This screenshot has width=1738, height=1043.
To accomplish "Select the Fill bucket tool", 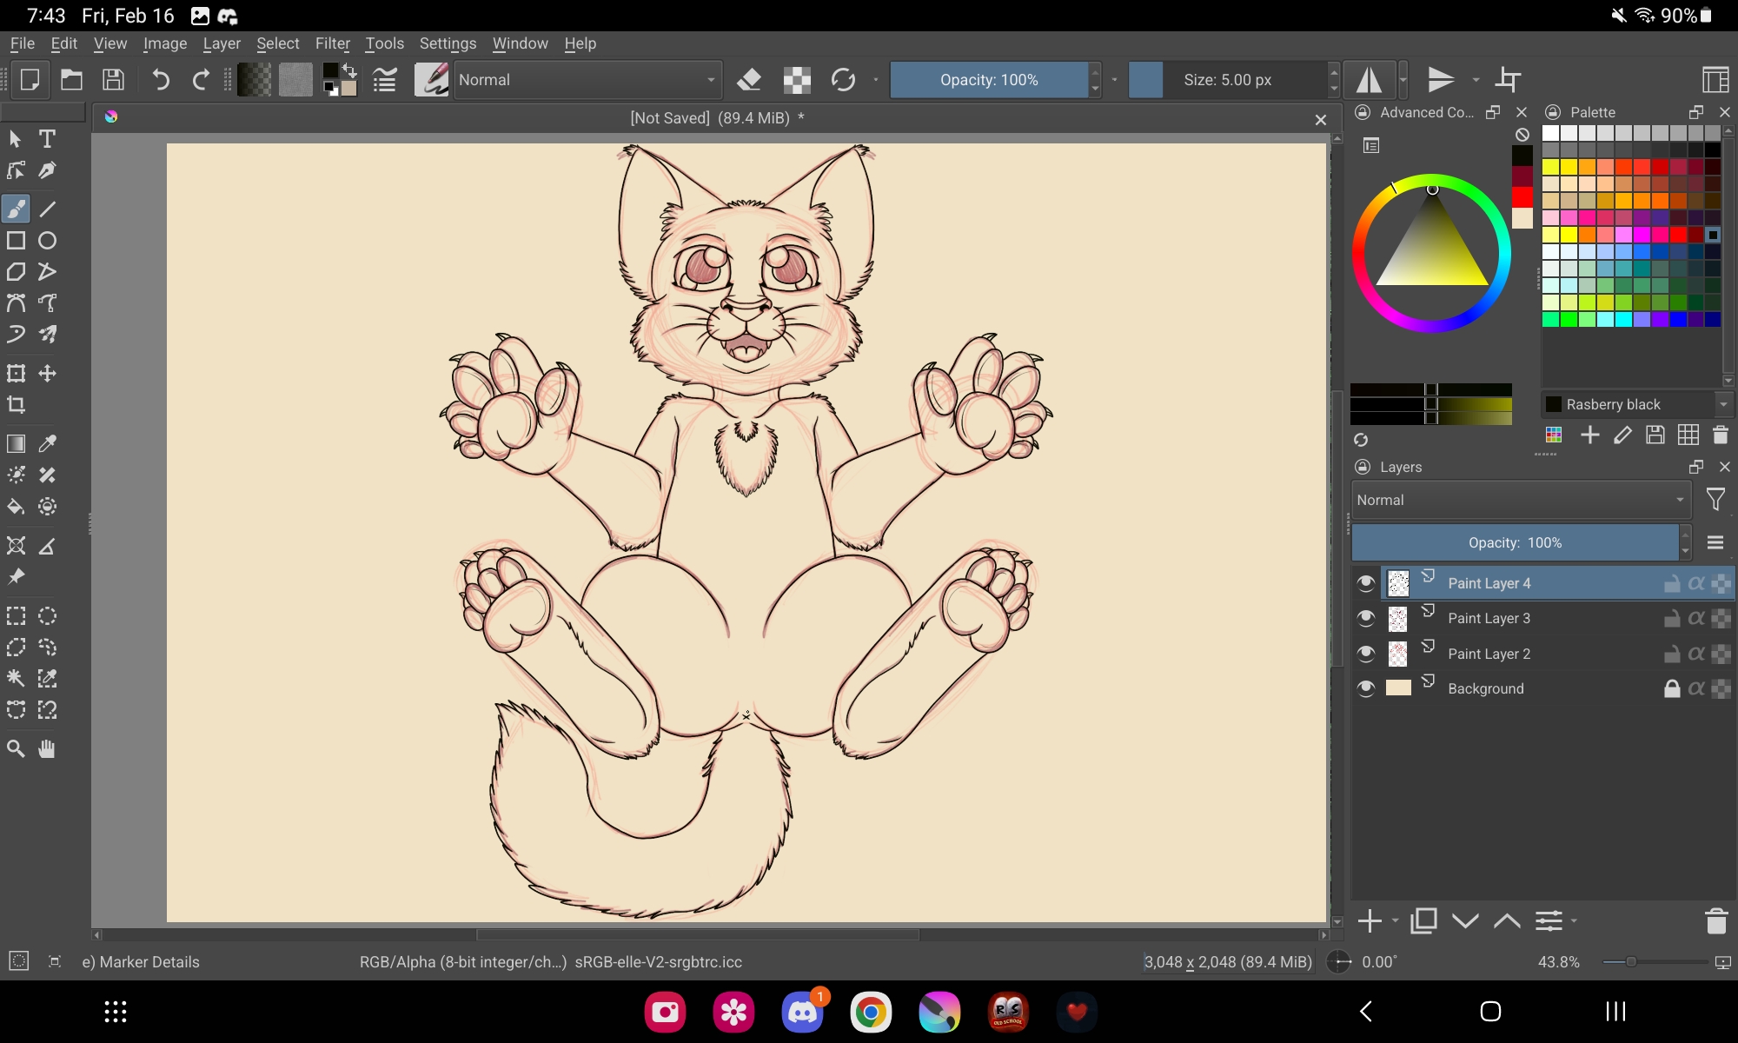I will [16, 507].
